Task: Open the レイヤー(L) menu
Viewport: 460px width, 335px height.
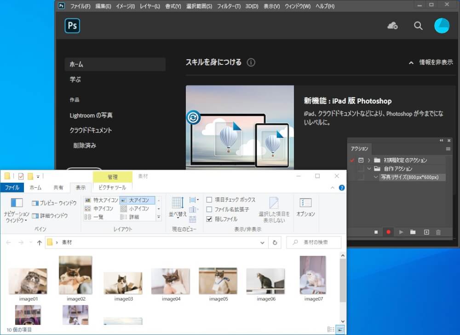Action: tap(150, 6)
